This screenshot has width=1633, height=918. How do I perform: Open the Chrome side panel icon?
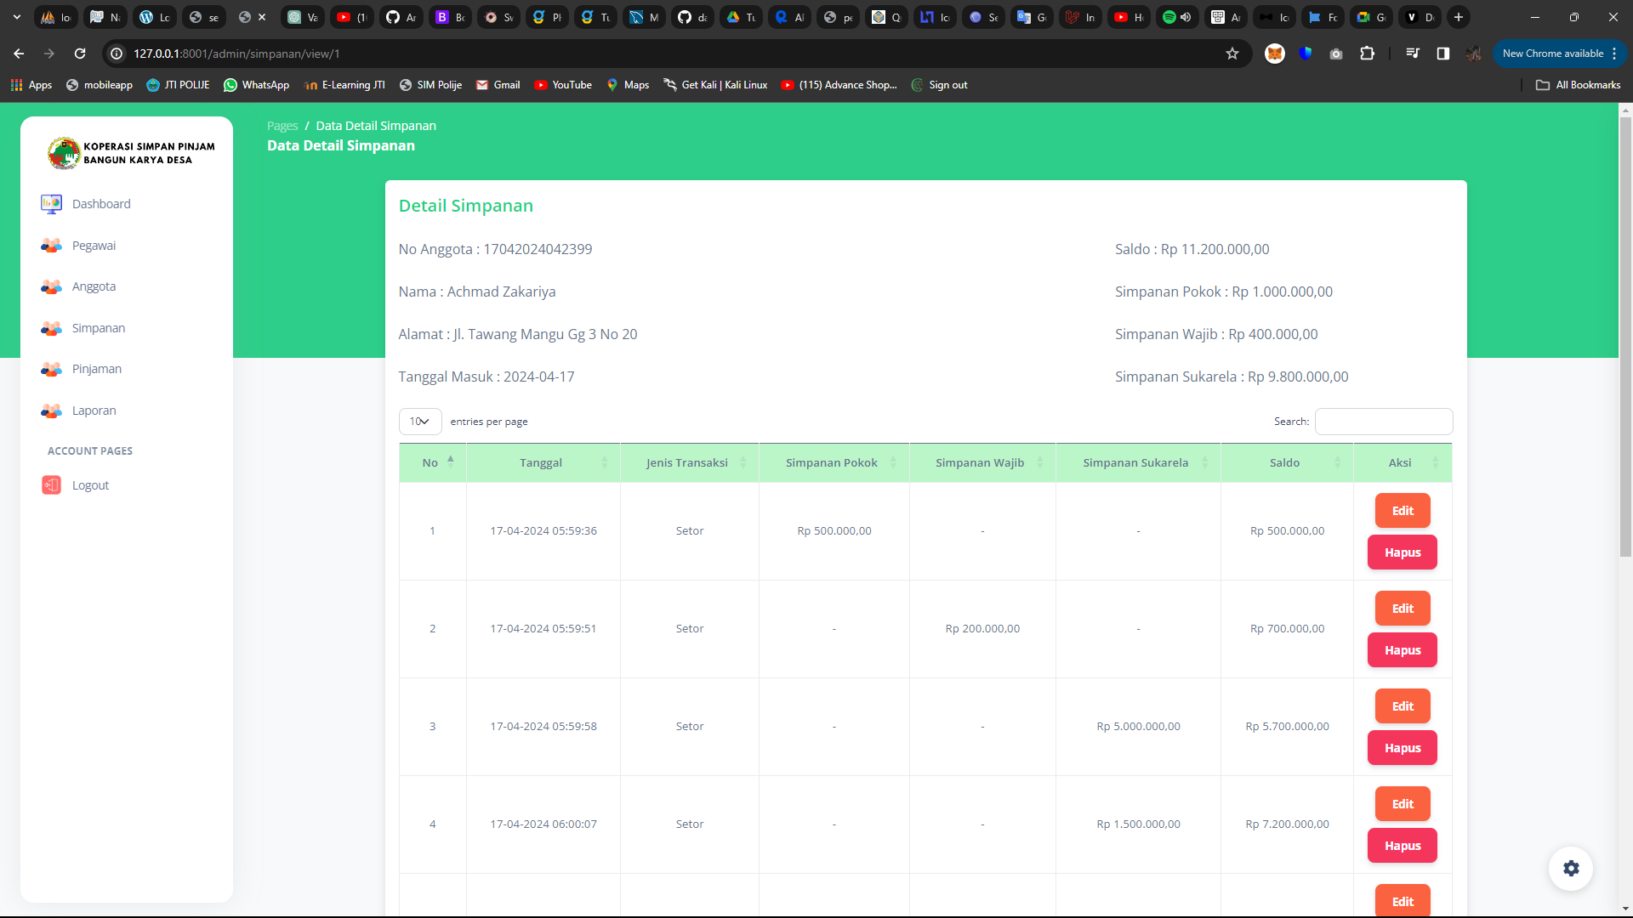(1443, 54)
